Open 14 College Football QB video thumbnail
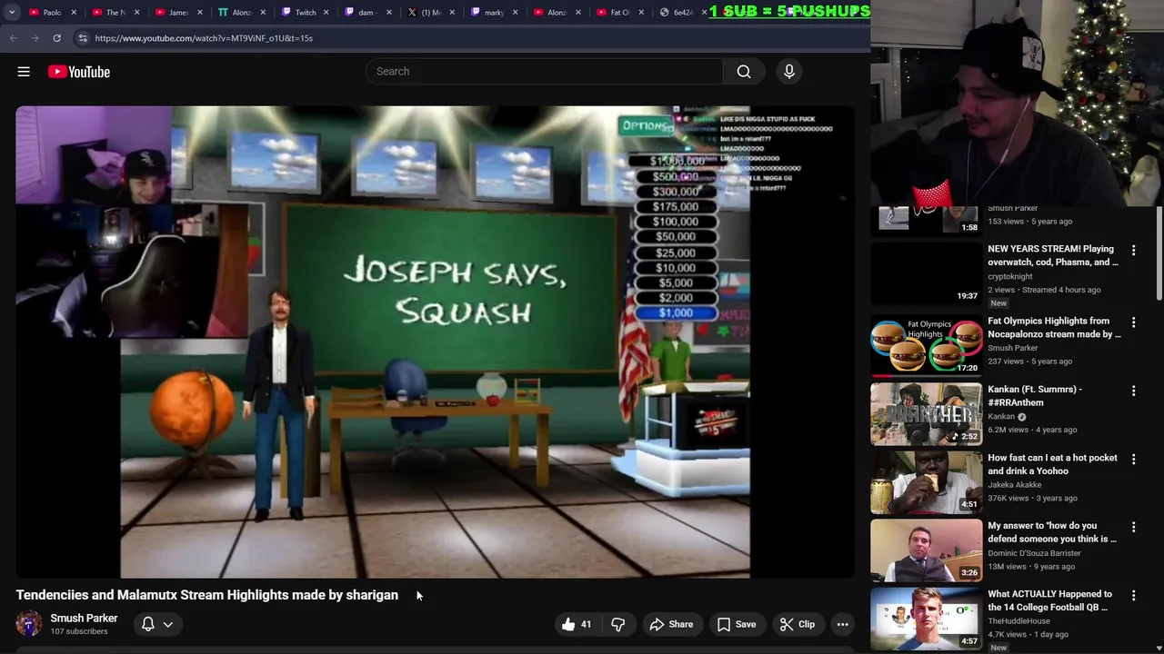This screenshot has height=654, width=1164. pos(927,619)
